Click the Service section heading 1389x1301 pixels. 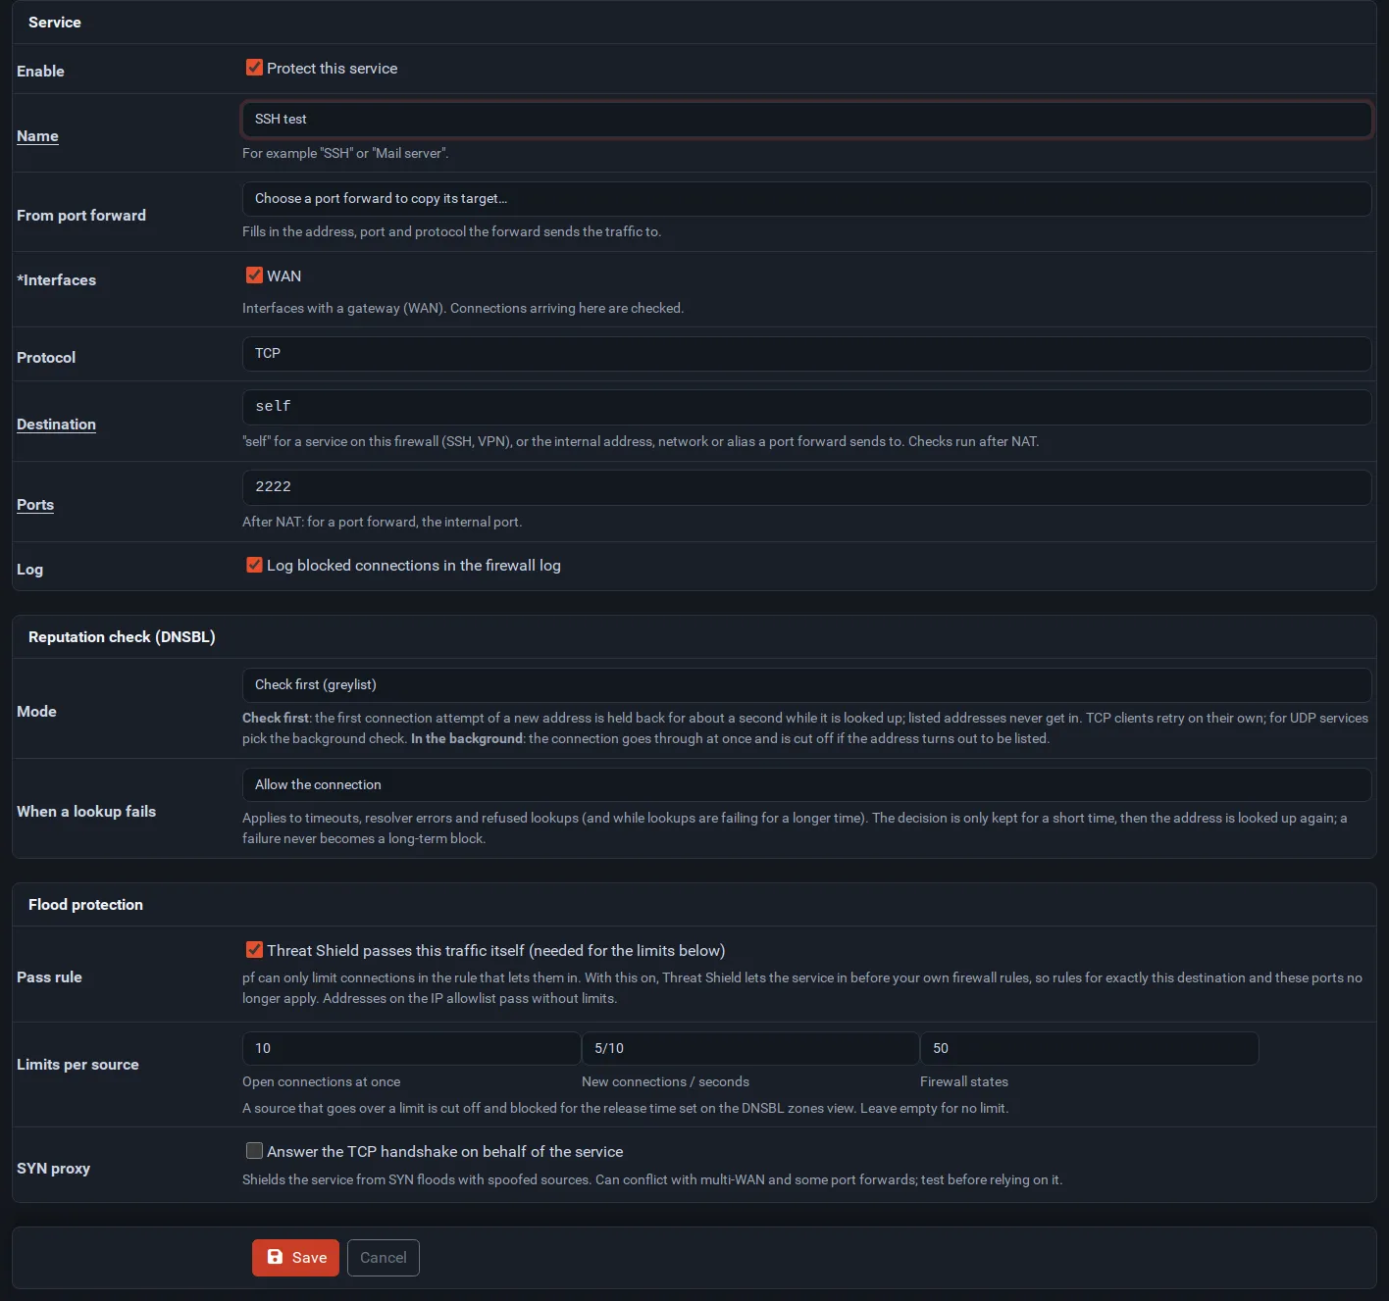[x=55, y=23]
